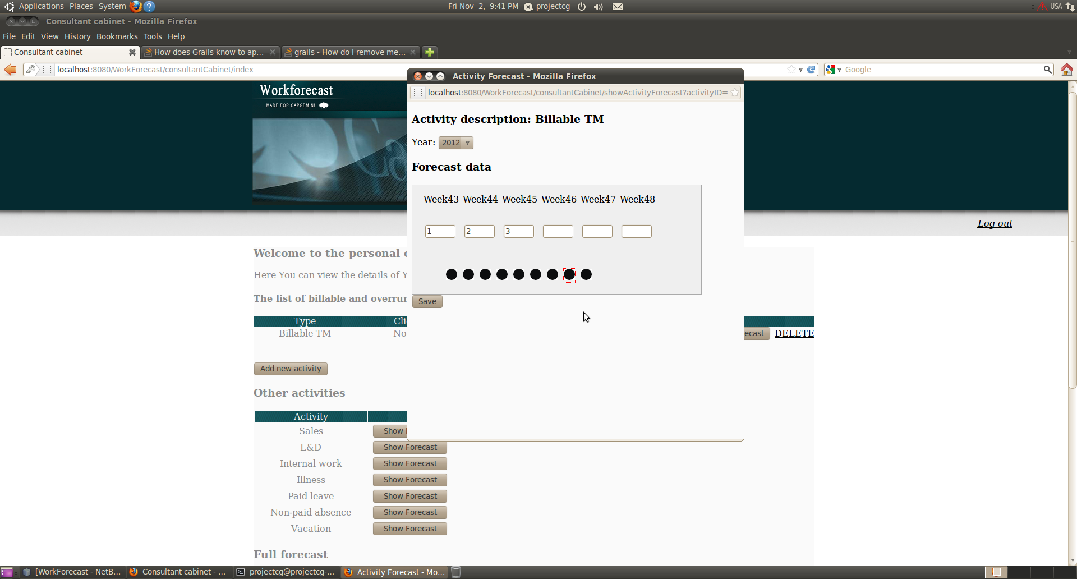Click Show Forecast for Vacation
This screenshot has height=579, width=1077.
[x=409, y=529]
